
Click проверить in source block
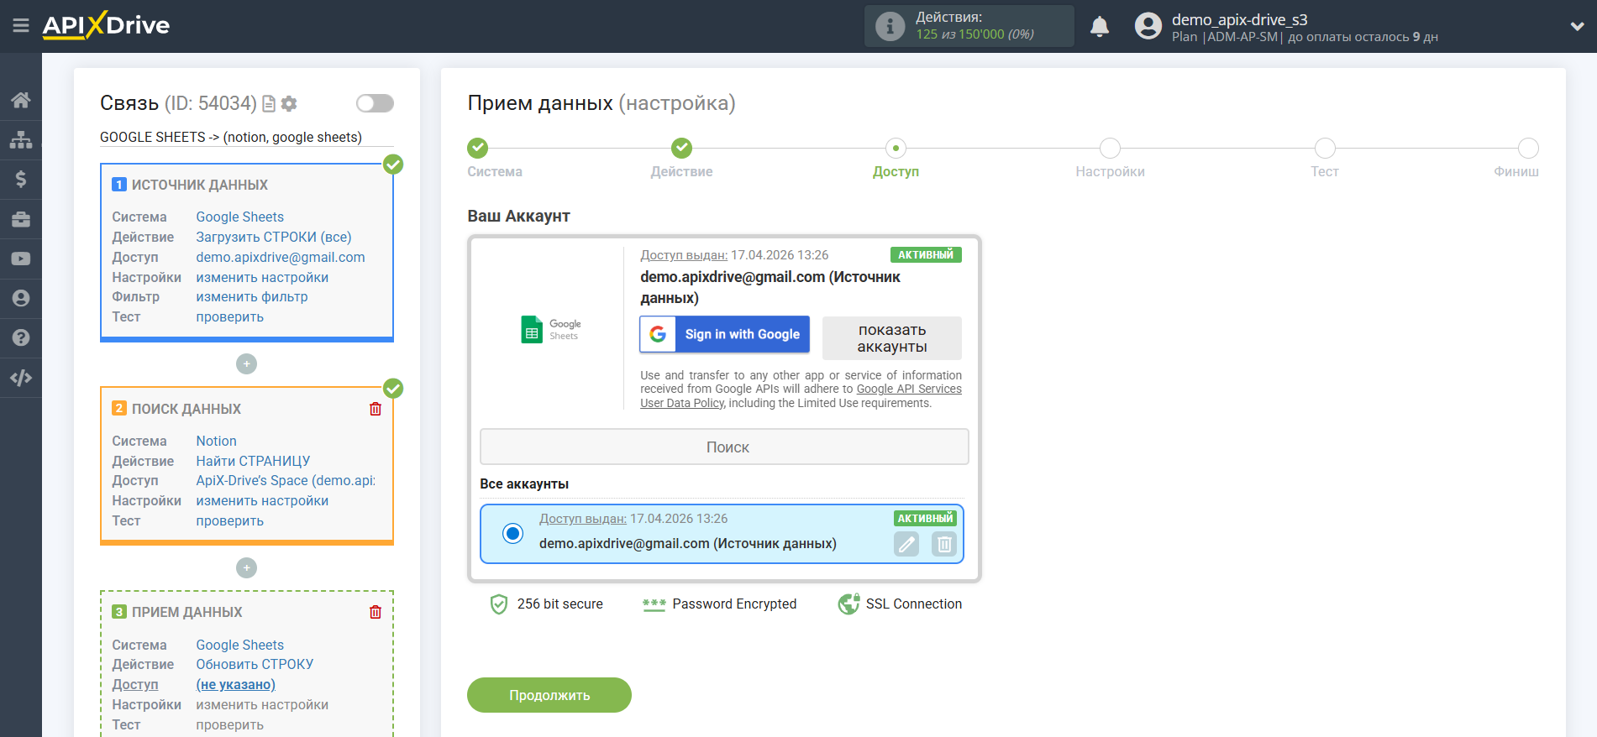(230, 316)
